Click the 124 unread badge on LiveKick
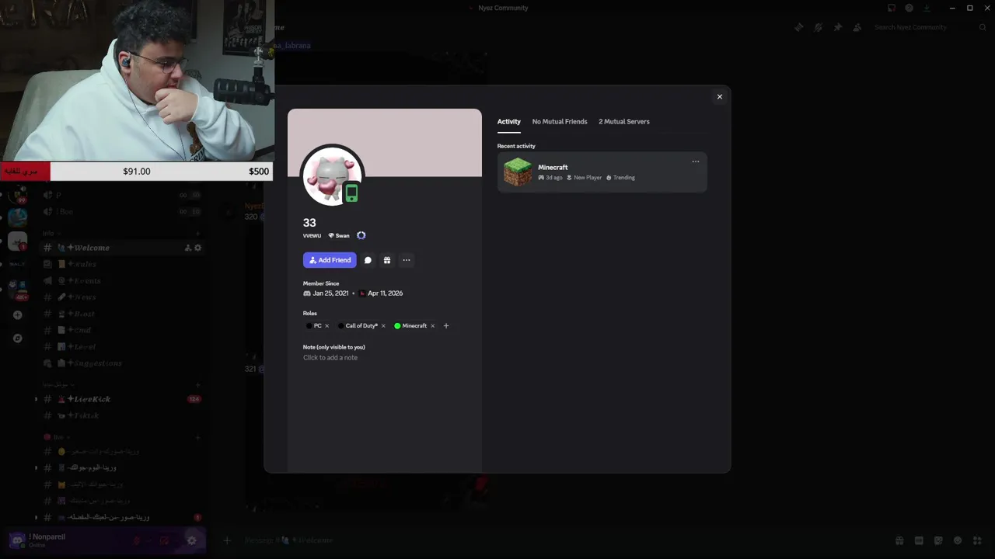The width and height of the screenshot is (995, 559). 194,399
